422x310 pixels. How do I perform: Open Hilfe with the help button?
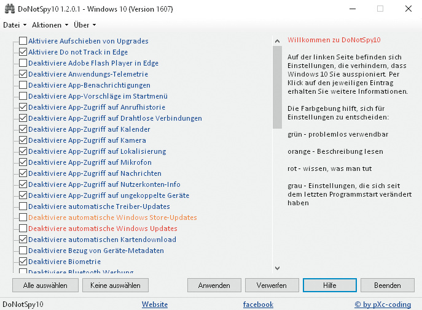point(329,285)
